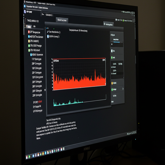This screenshot has height=165, width=165.
Task: Click green circle icon beside the right chevron
Action: (x=112, y=90)
